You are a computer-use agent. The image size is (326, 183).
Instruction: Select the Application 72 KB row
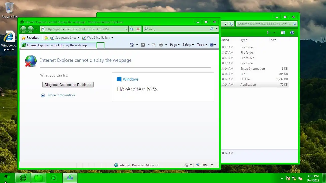(x=255, y=85)
